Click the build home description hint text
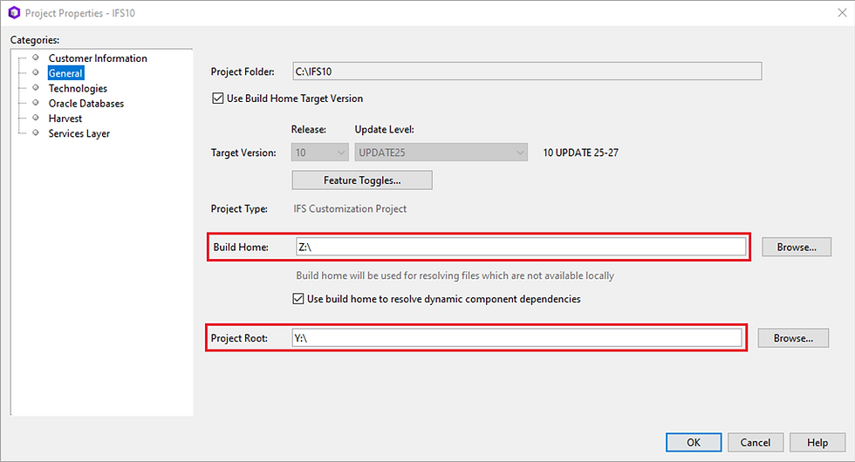The image size is (855, 462). tap(455, 275)
